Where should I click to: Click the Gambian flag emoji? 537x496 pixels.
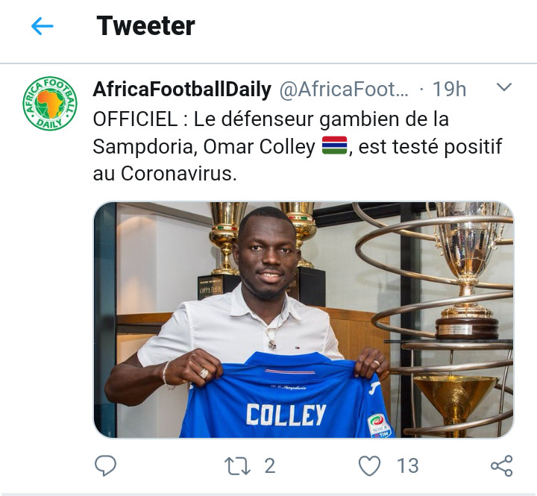pyautogui.click(x=335, y=146)
